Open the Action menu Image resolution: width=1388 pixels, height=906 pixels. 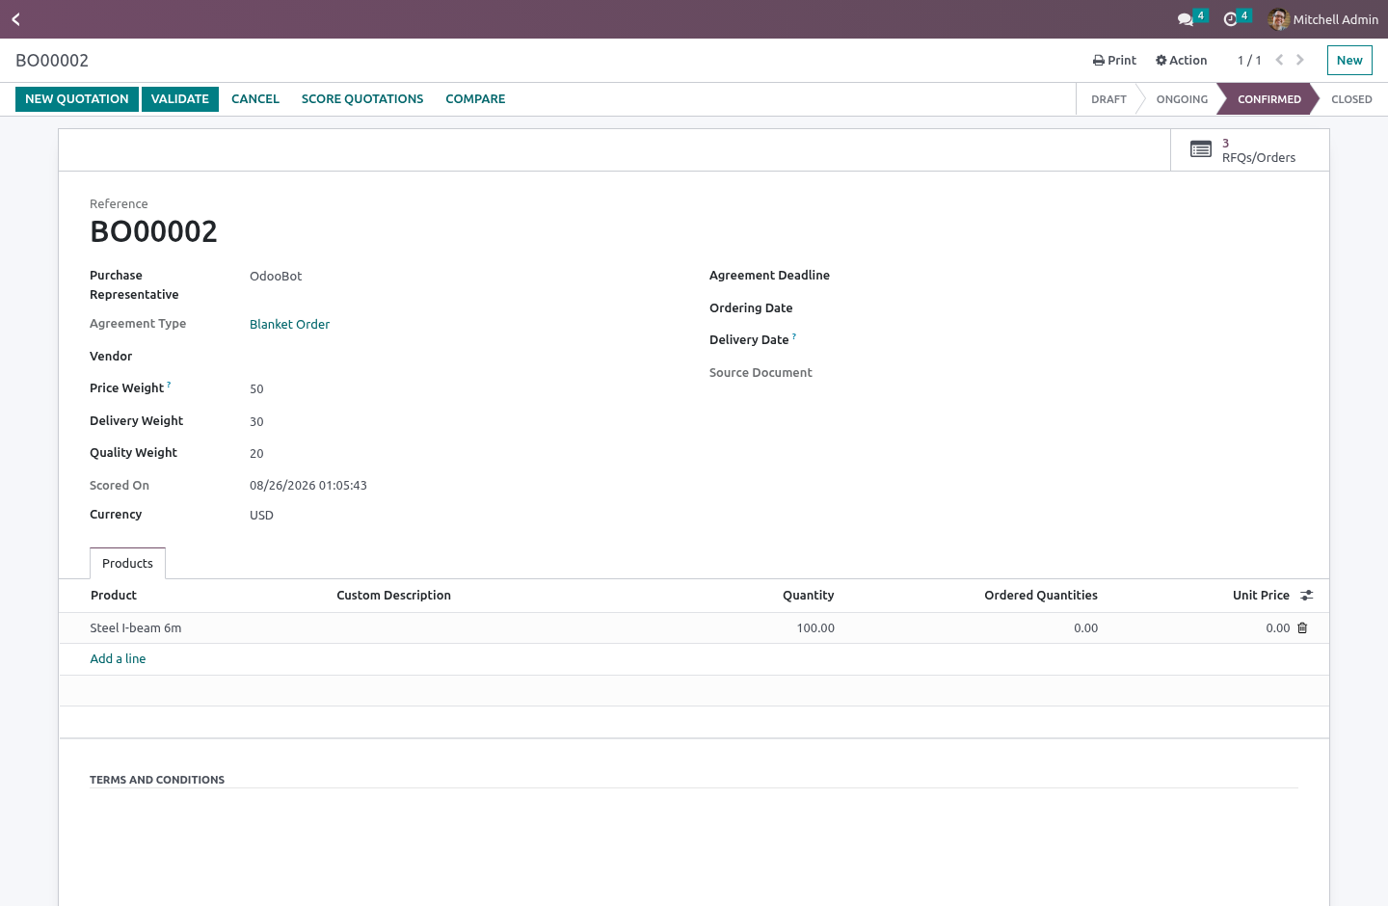point(1182,60)
